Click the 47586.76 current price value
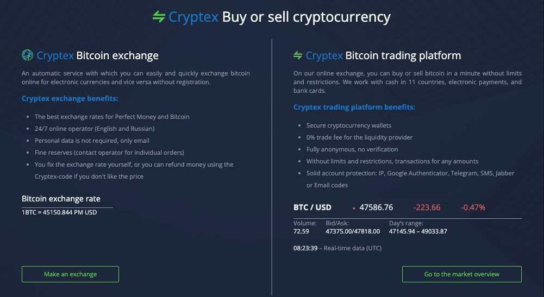The height and width of the screenshot is (297, 544). [x=376, y=207]
